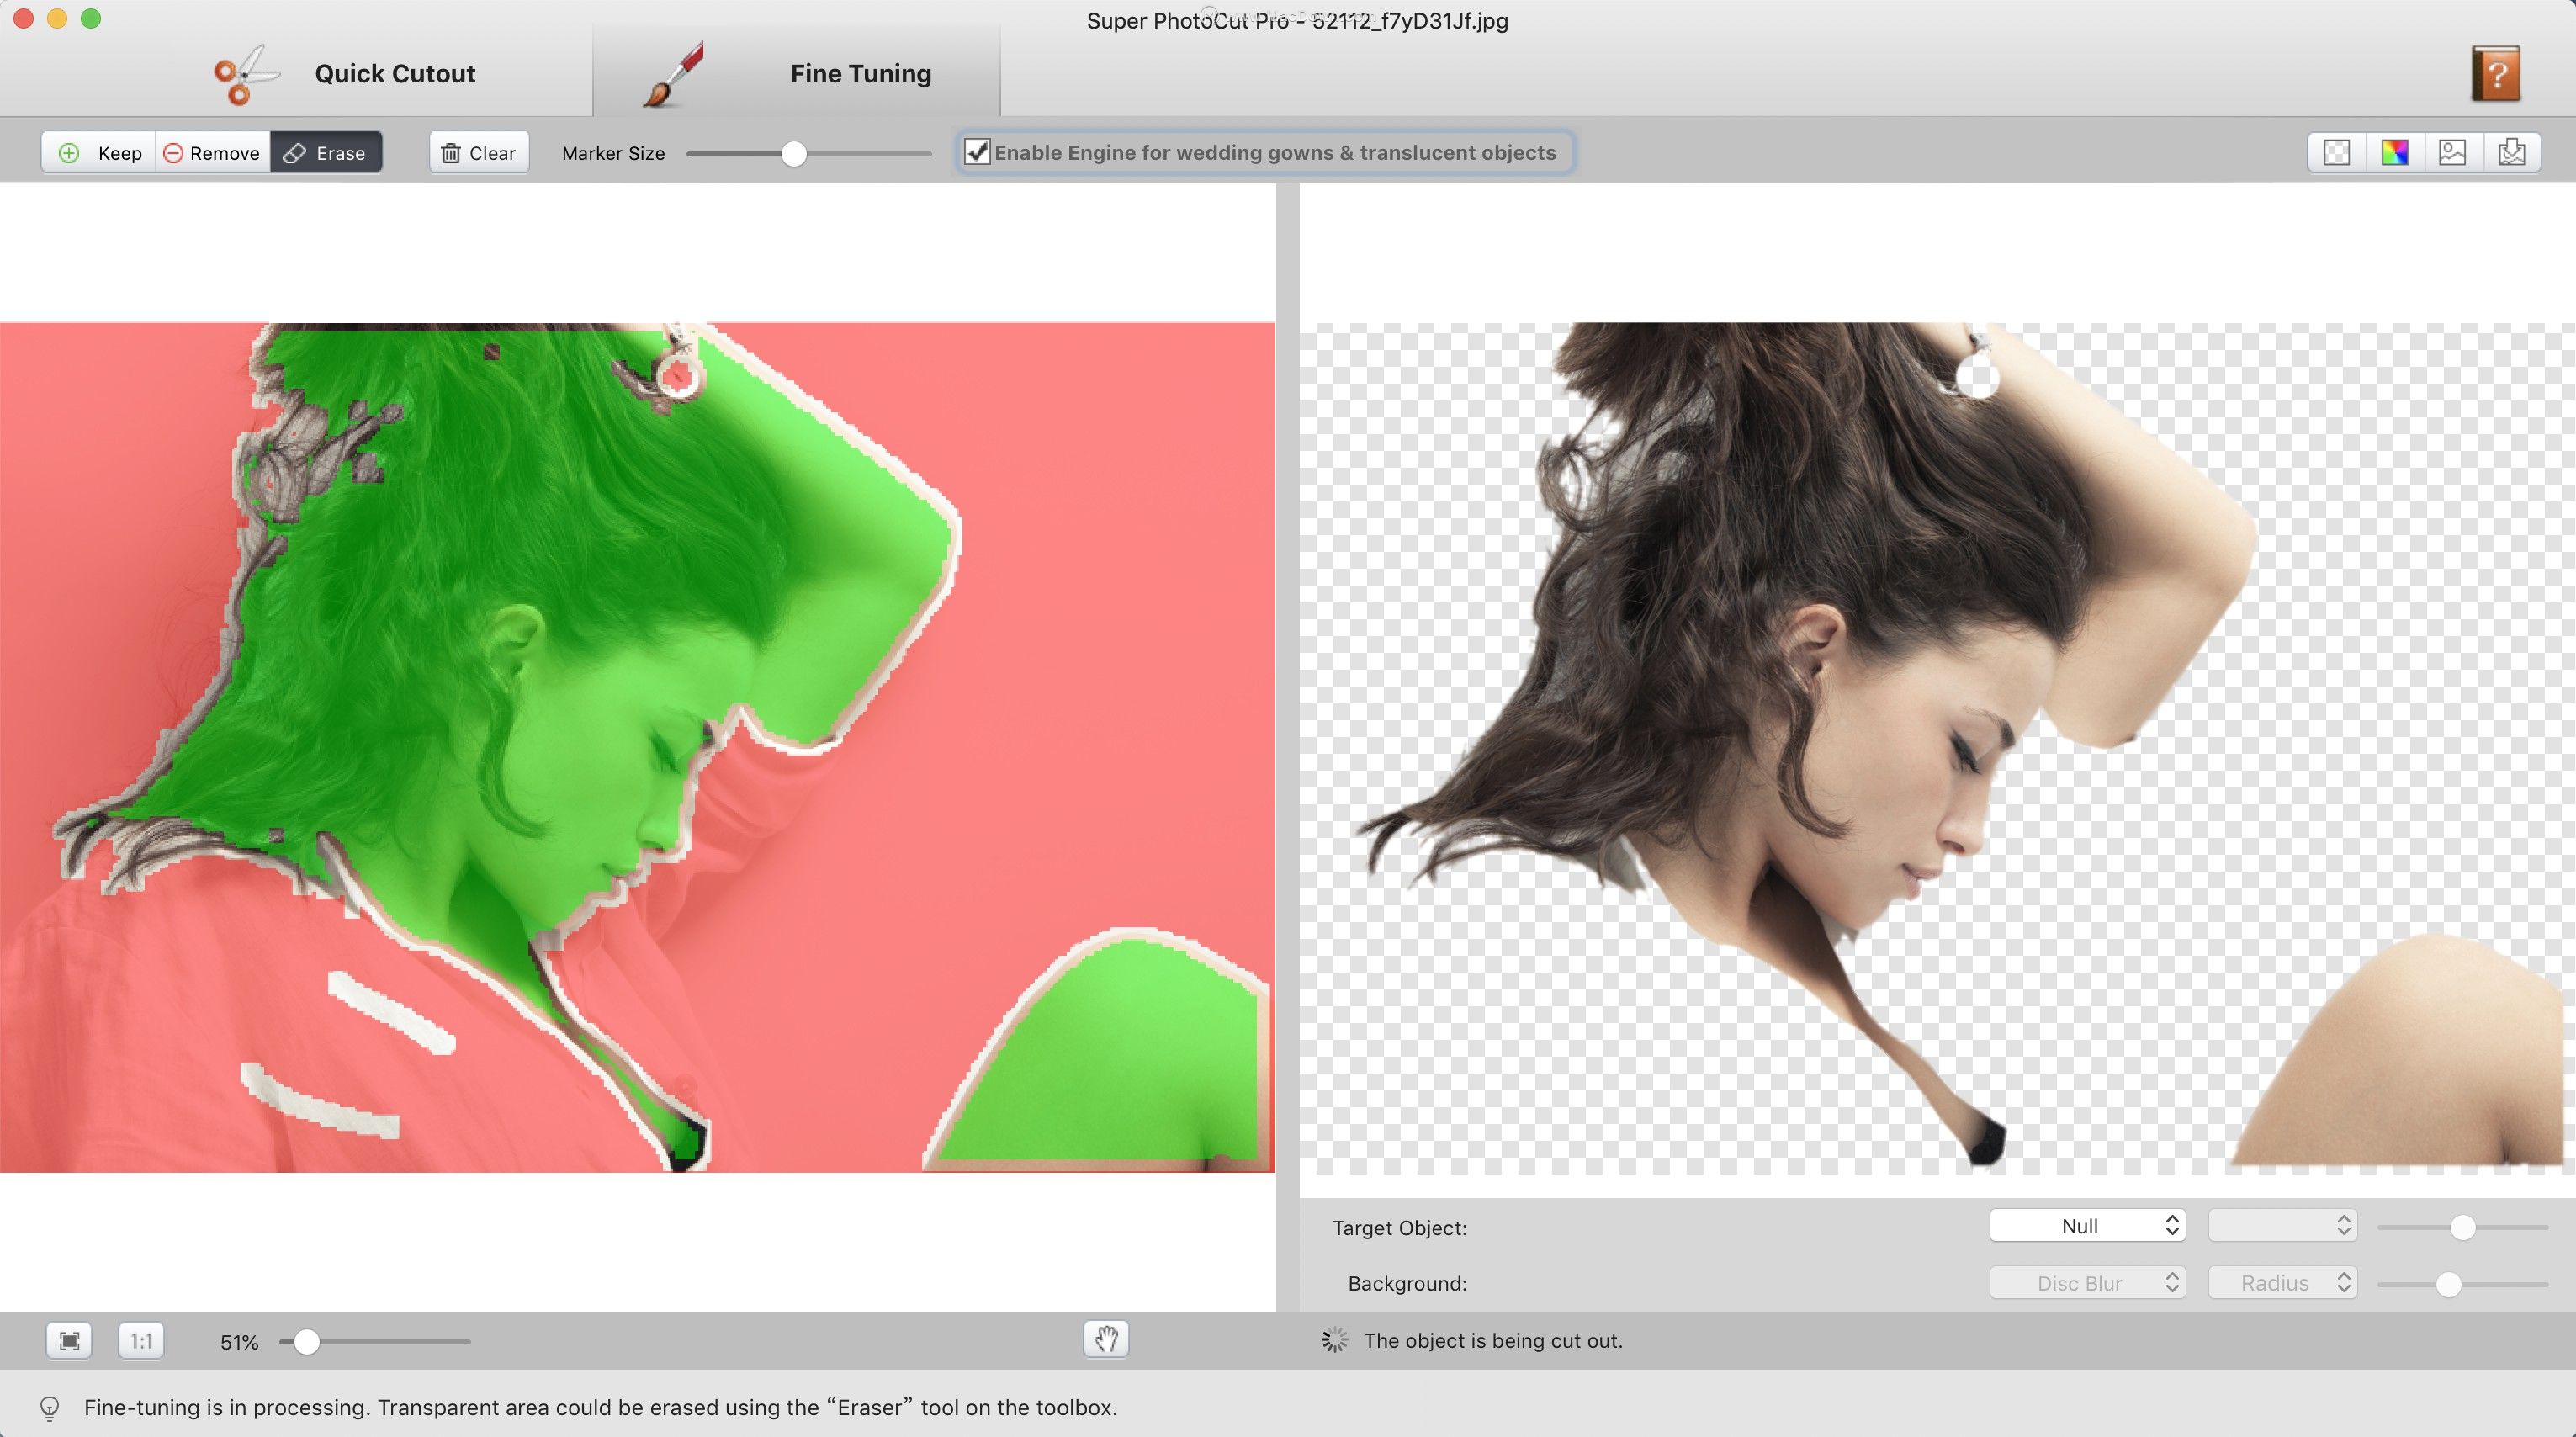Drag the zoom level slider to 51%
Image resolution: width=2576 pixels, height=1437 pixels.
click(x=305, y=1341)
